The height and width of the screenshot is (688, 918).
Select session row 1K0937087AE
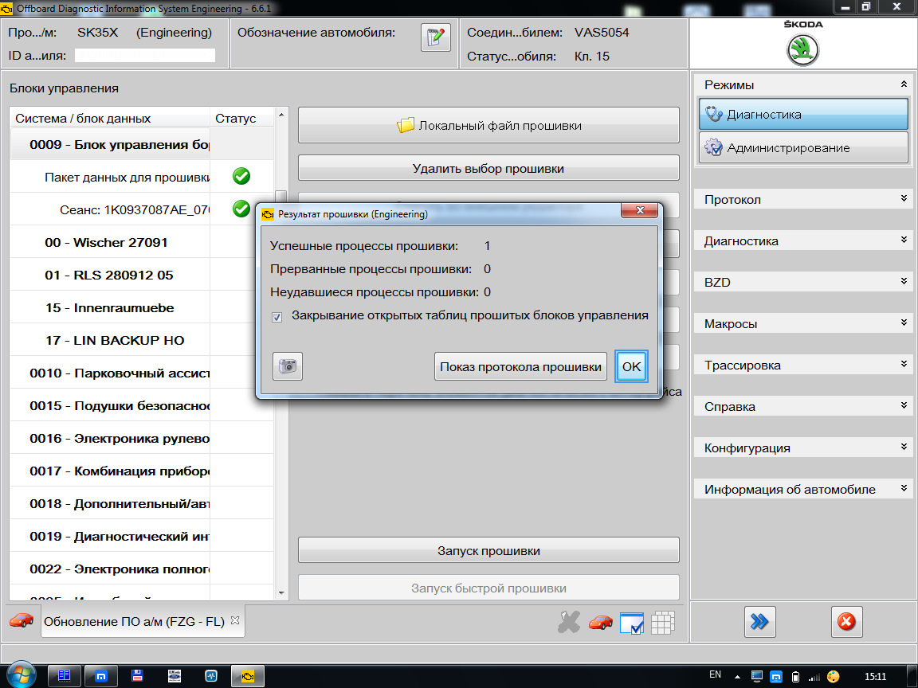pos(142,209)
